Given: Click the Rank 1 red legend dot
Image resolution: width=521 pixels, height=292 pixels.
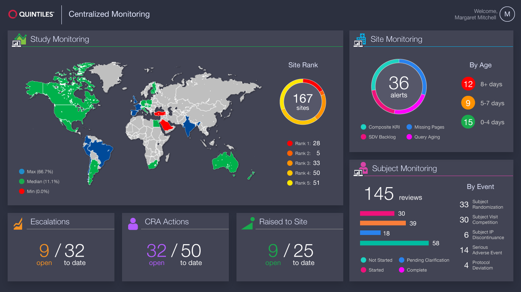Looking at the screenshot, I should [x=290, y=143].
